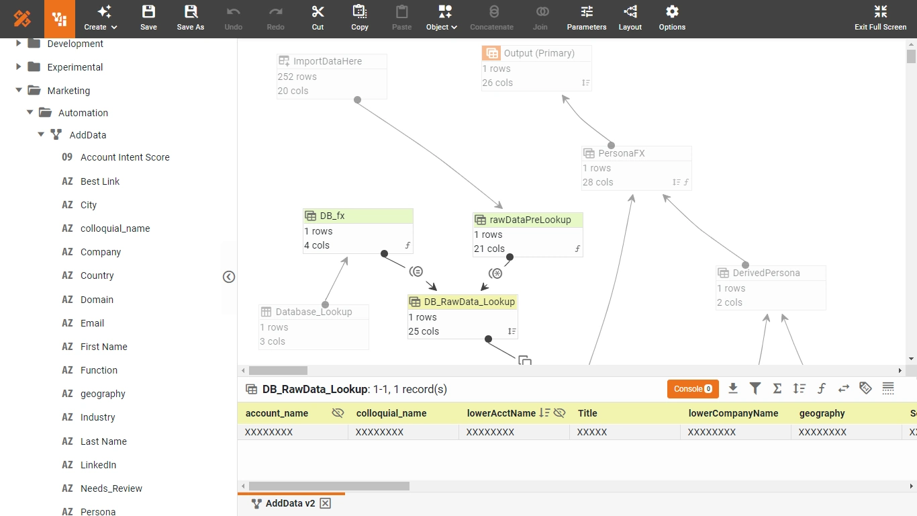Open the Object dropdown menu
Image resolution: width=917 pixels, height=516 pixels.
441,18
